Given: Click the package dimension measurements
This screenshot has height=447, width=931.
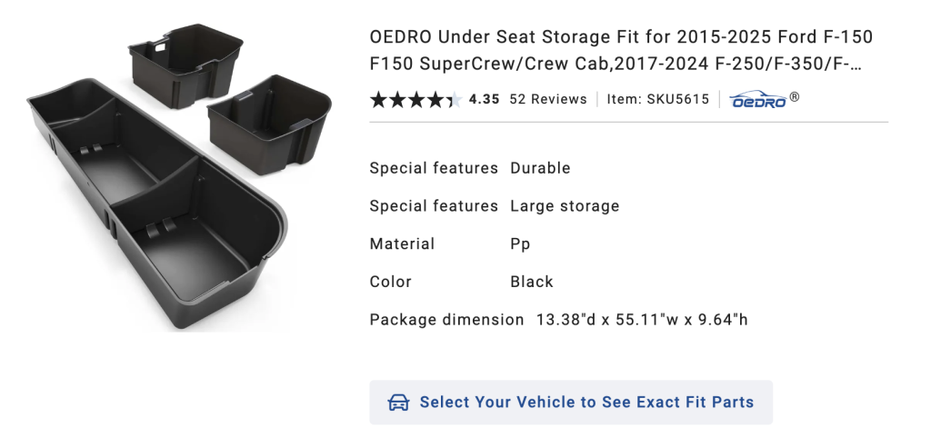Looking at the screenshot, I should (642, 320).
